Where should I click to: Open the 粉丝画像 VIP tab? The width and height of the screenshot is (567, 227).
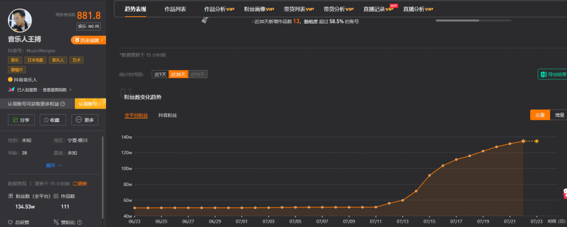[x=259, y=9]
